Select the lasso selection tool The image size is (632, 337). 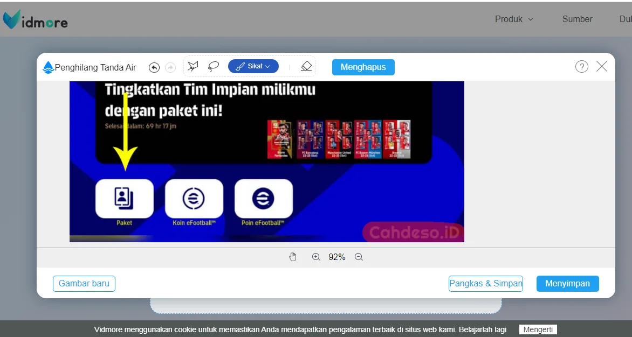point(213,66)
